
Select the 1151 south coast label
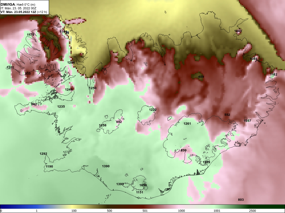click(140, 192)
